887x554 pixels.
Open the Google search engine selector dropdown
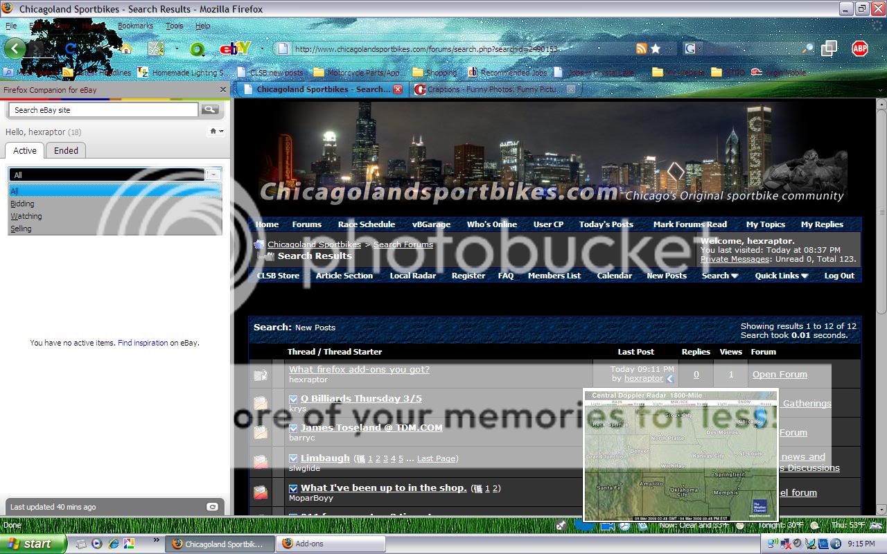(693, 48)
